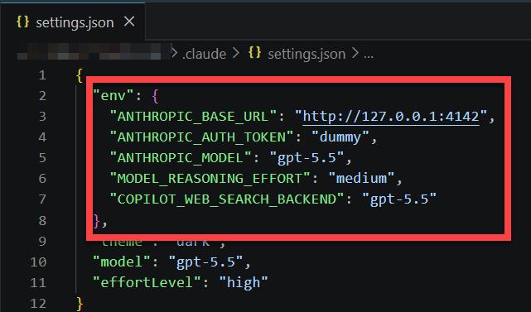Click the "high" effort level value
Image resolution: width=531 pixels, height=312 pixels.
click(x=244, y=283)
